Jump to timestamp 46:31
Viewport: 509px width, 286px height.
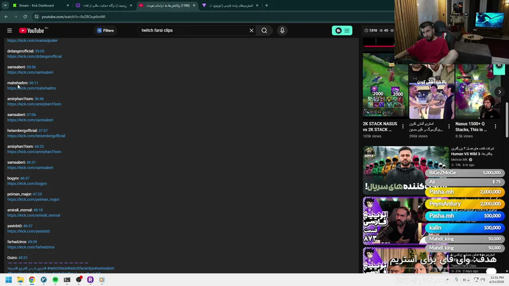[31, 162]
